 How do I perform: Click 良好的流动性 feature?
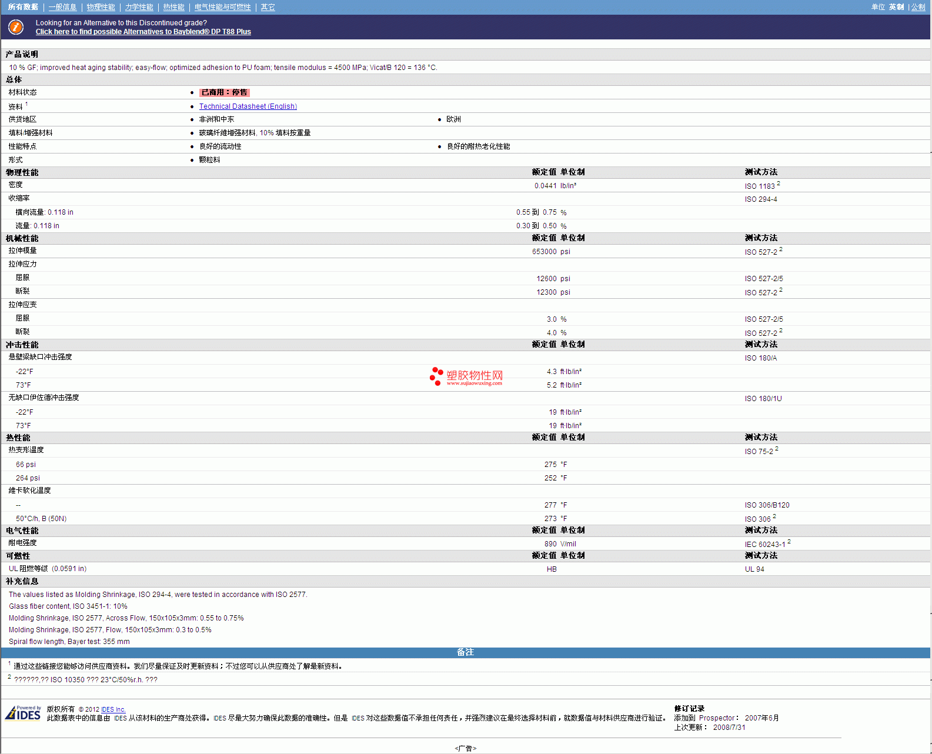tap(220, 146)
